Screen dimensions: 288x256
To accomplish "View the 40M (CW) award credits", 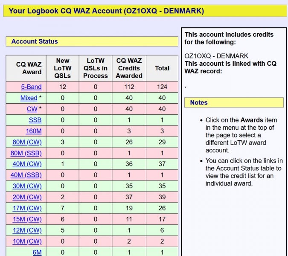I will 27,164.
